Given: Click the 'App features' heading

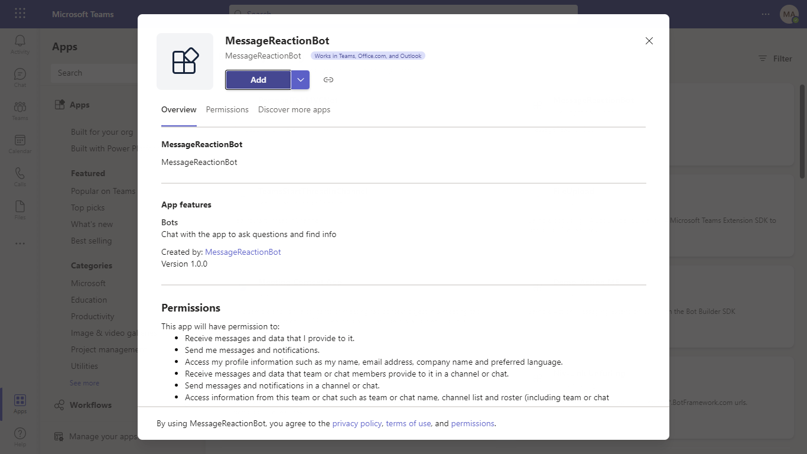Looking at the screenshot, I should pos(186,205).
